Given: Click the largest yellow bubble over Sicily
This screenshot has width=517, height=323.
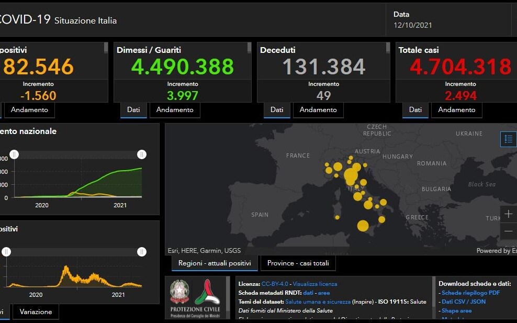Looking at the screenshot, I should [x=363, y=226].
